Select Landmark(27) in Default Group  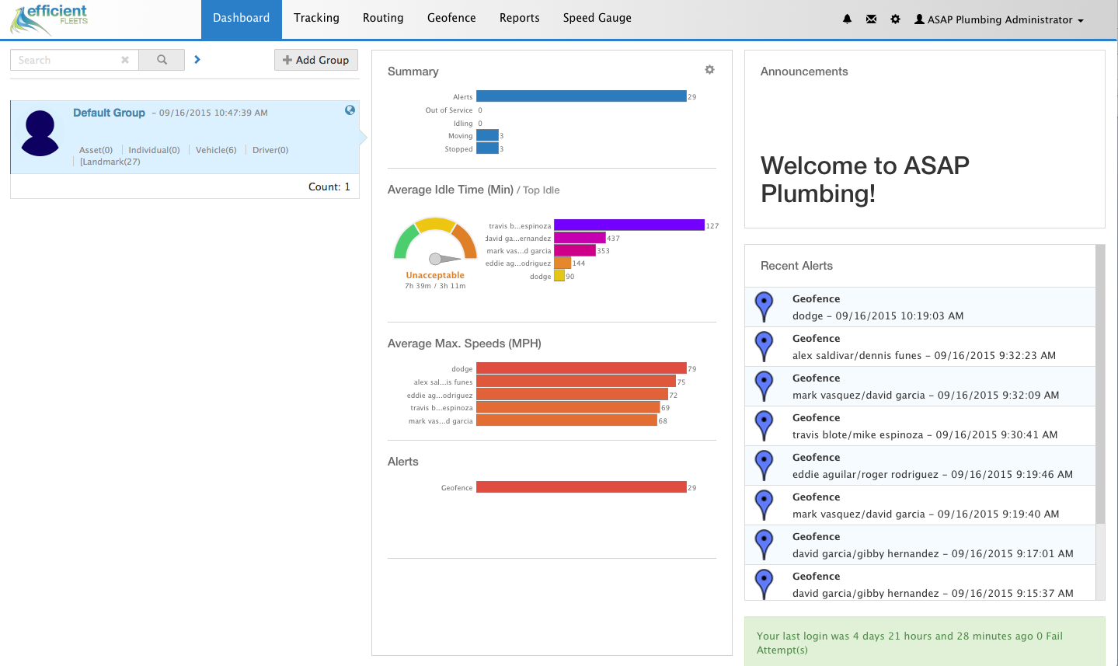click(x=110, y=162)
